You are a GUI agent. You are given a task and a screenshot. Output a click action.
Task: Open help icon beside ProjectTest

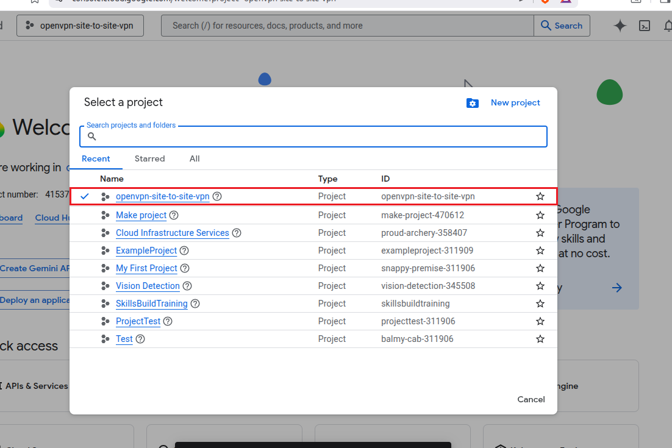coord(168,321)
